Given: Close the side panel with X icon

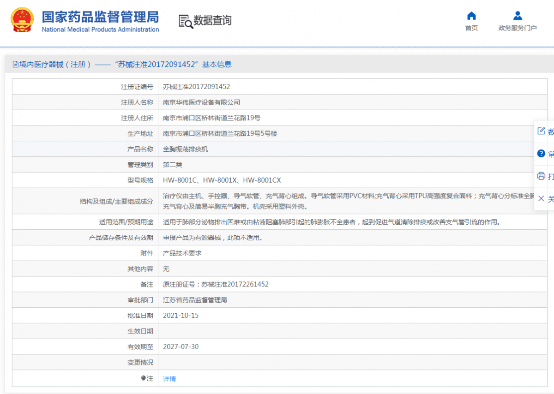Looking at the screenshot, I should [x=541, y=198].
